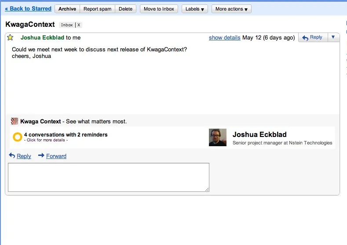Click the Inbox label tag
Viewport: 347px width, 245px height.
click(x=67, y=25)
